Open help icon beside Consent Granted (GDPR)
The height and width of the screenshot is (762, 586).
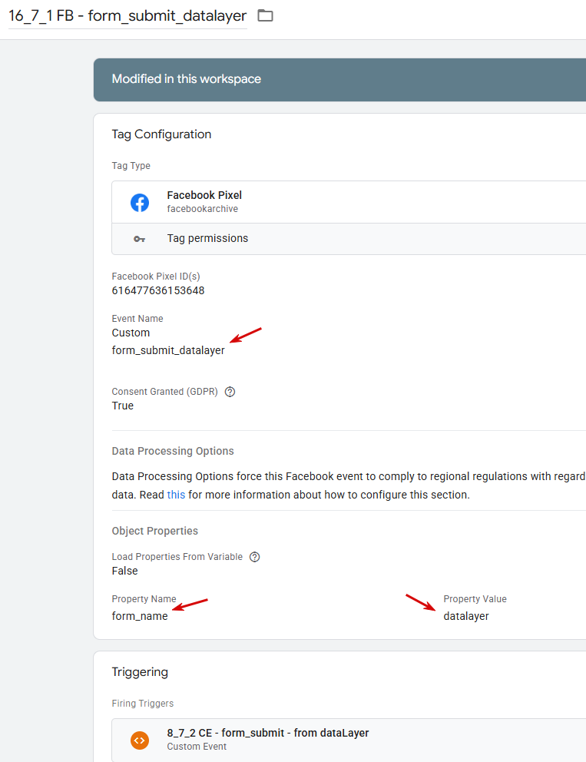tap(230, 392)
